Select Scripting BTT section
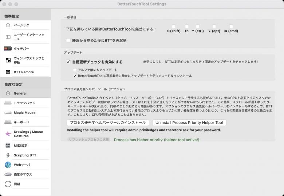This screenshot has height=196, width=284. [26, 155]
